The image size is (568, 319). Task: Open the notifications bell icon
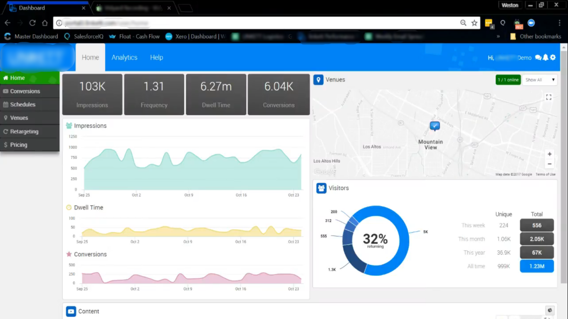click(545, 57)
